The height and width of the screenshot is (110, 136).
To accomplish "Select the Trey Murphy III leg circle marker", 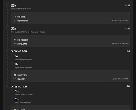I will coord(8,28).
